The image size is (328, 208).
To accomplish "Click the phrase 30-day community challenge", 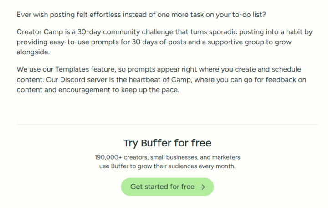I will coord(129,32).
